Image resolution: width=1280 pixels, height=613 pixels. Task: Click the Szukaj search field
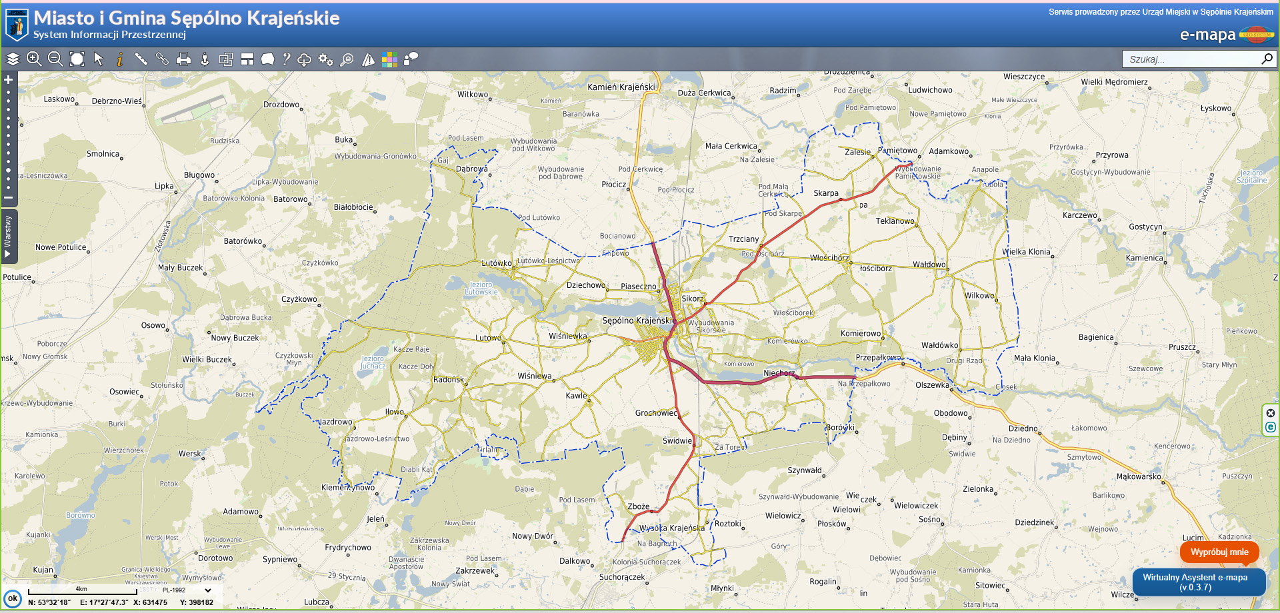point(1190,59)
